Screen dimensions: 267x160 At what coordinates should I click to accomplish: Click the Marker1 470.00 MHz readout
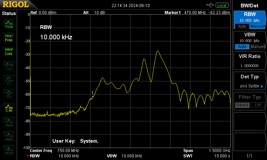point(185,13)
